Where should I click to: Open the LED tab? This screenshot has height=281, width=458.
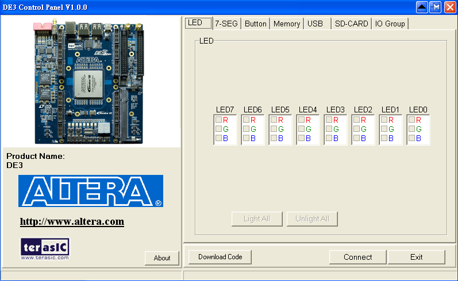(198, 23)
